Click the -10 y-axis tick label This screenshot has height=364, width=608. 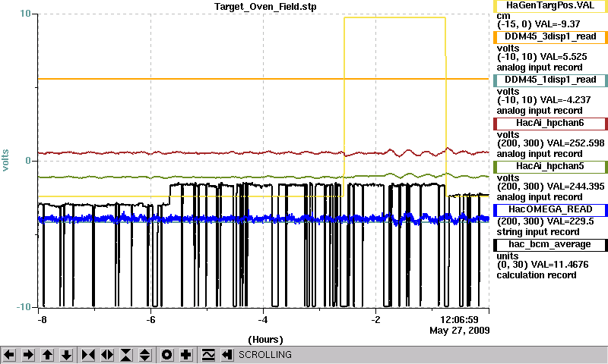(24, 307)
